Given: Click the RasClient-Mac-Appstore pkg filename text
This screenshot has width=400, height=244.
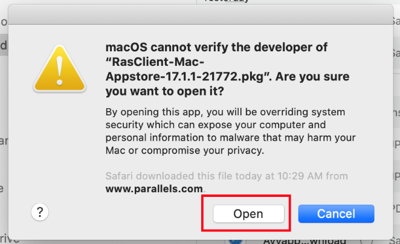Looking at the screenshot, I should [185, 69].
